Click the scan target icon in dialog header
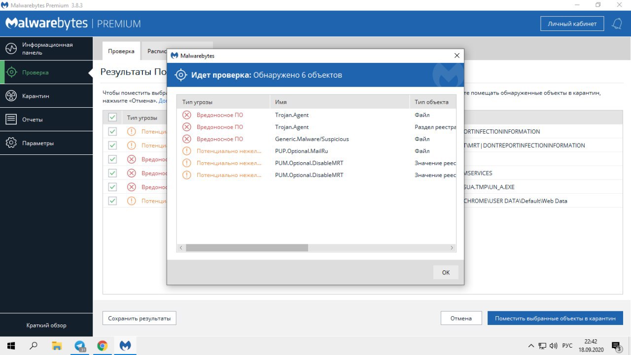 (x=181, y=75)
